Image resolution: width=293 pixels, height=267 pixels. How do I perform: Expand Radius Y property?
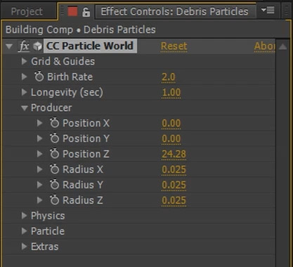coord(39,185)
